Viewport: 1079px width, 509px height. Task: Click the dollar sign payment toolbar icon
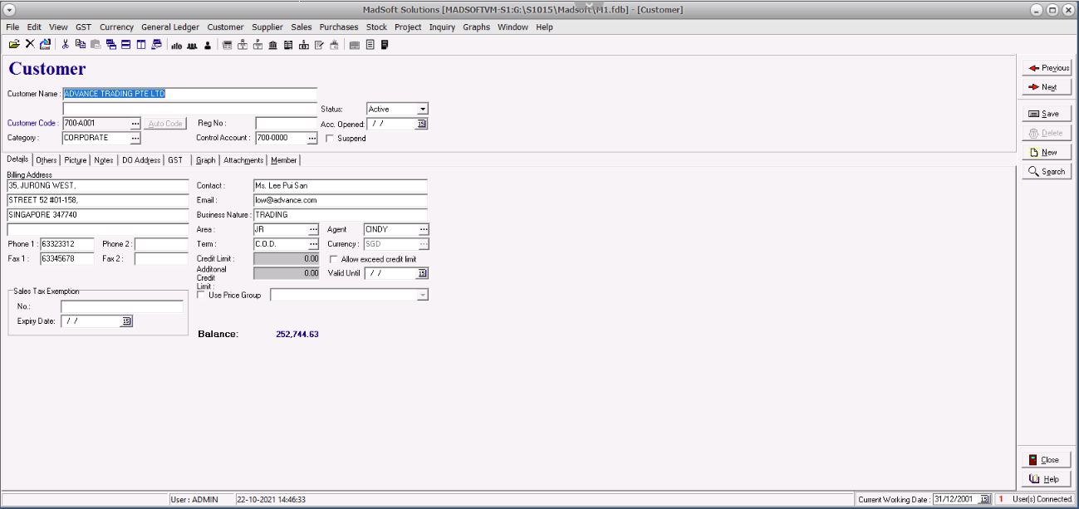coord(303,45)
